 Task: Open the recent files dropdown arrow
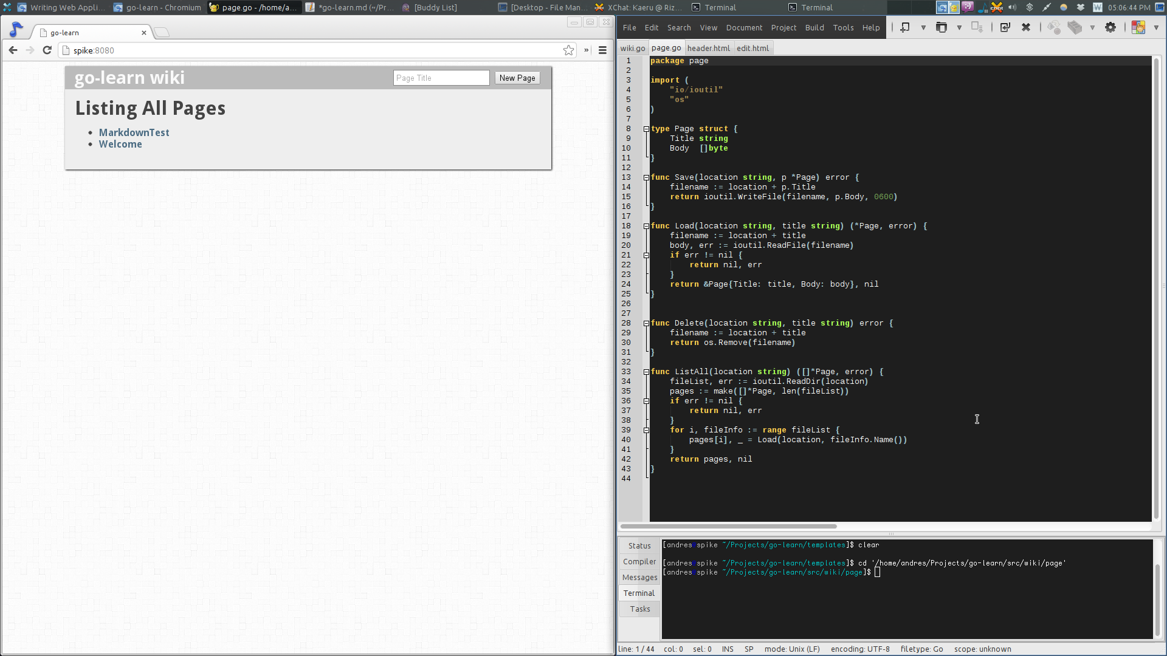[x=959, y=27]
